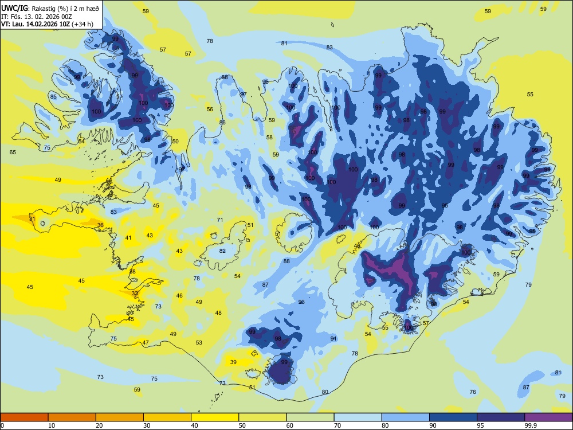Click the '71' humidity value on the map
Screen dimensions: 573x430
coord(220,220)
